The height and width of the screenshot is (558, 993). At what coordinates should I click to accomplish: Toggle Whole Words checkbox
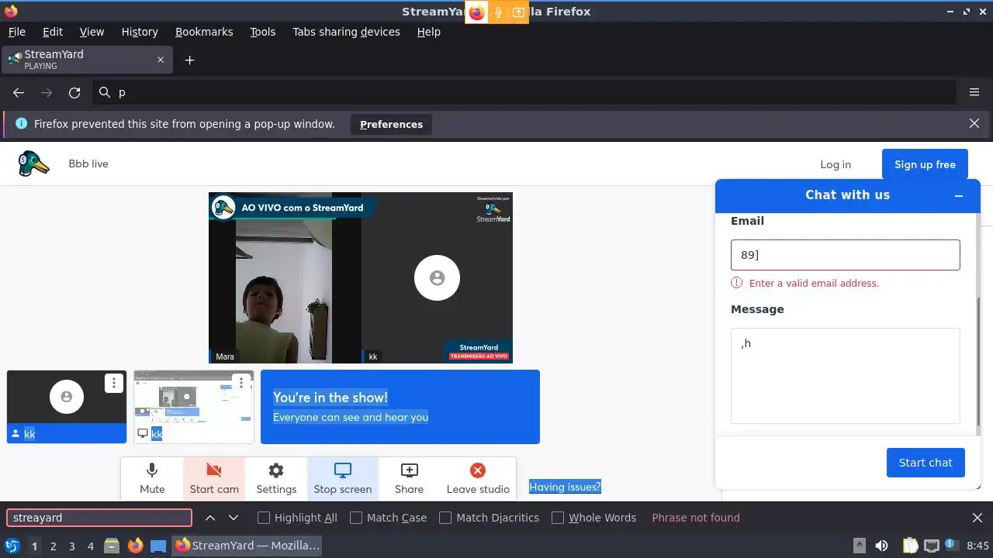[x=558, y=518]
